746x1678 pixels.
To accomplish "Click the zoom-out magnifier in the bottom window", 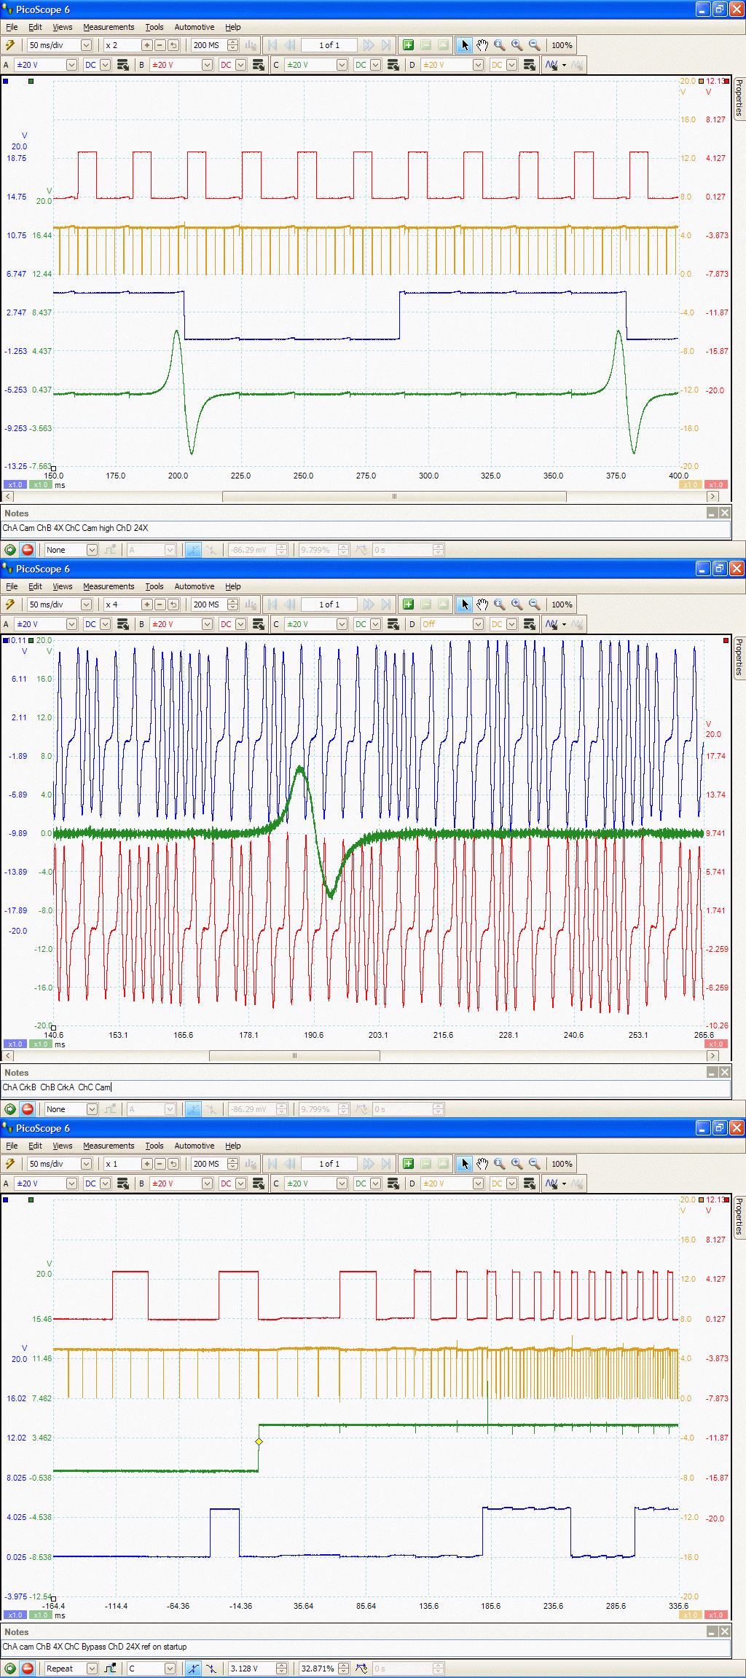I will [x=535, y=1164].
